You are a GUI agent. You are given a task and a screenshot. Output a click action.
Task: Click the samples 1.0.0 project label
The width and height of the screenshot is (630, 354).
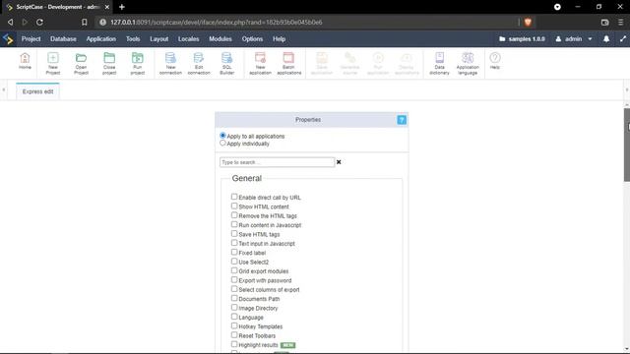[x=522, y=39]
